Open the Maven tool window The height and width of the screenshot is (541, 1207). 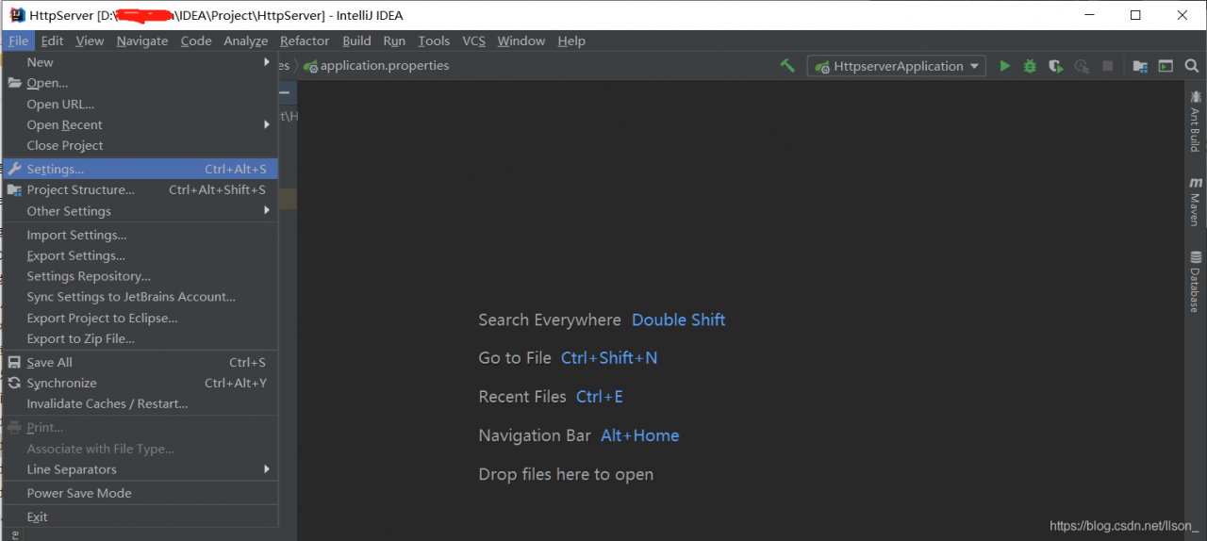(x=1195, y=201)
